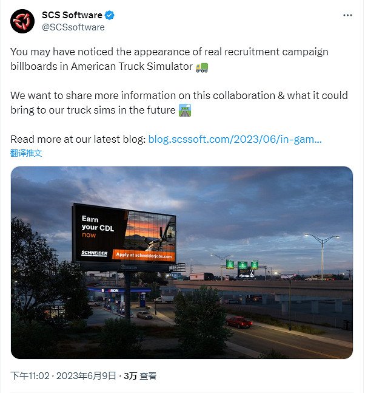365x393 pixels.
Task: Click 翻译推文 to translate the tweet
Action: tap(26, 153)
